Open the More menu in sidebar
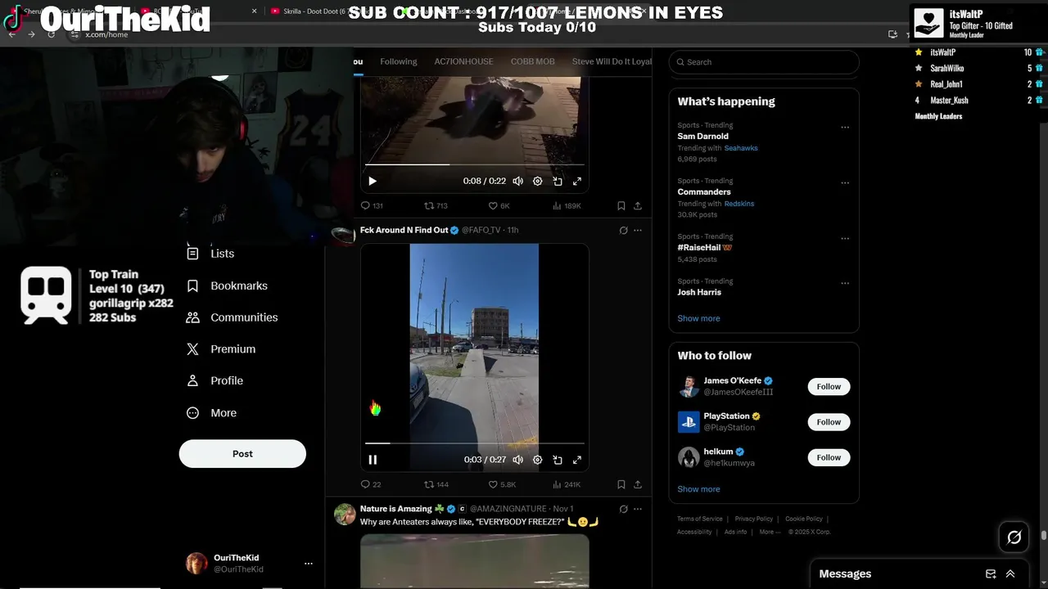 click(212, 413)
